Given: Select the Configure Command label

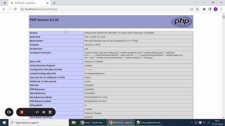Looking at the screenshot, I should [x=40, y=53].
